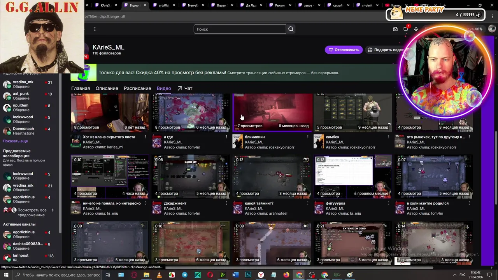Viewport: 498px width, 280px height.
Task: Open the 40% discount promo banner
Action: point(241,73)
